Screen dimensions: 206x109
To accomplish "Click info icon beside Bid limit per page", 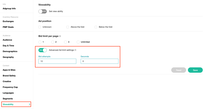I will 60,36.
